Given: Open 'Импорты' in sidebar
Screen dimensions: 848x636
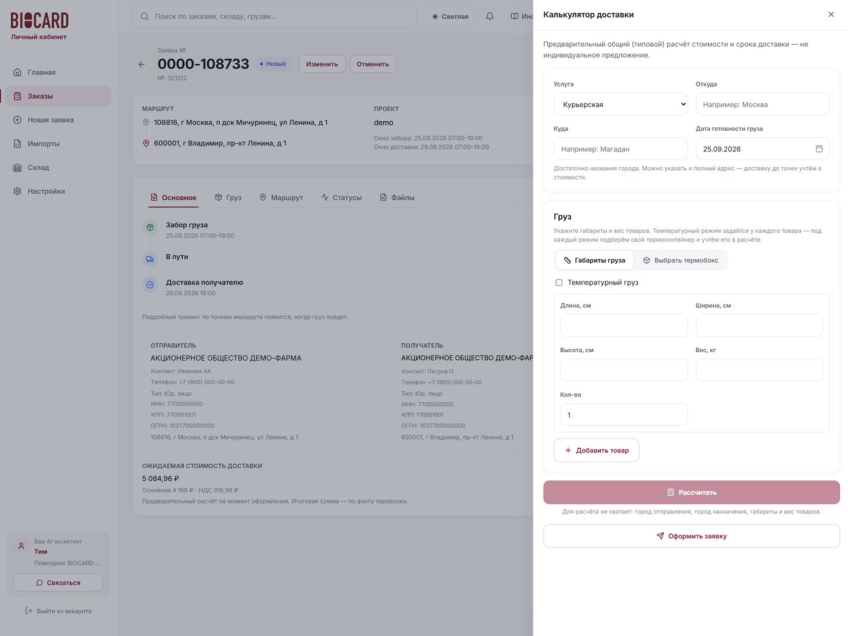Looking at the screenshot, I should click(58, 144).
